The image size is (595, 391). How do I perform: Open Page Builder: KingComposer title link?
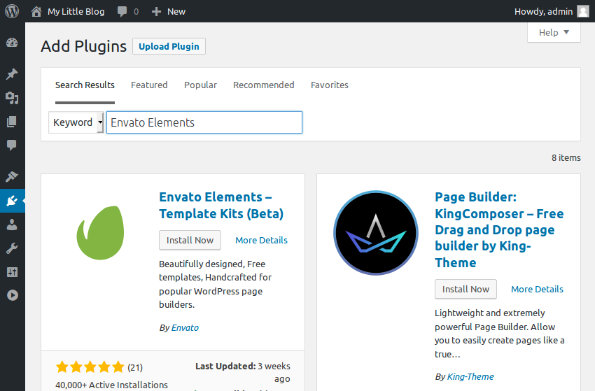coord(499,229)
